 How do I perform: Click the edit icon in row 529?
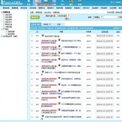[59, 78]
